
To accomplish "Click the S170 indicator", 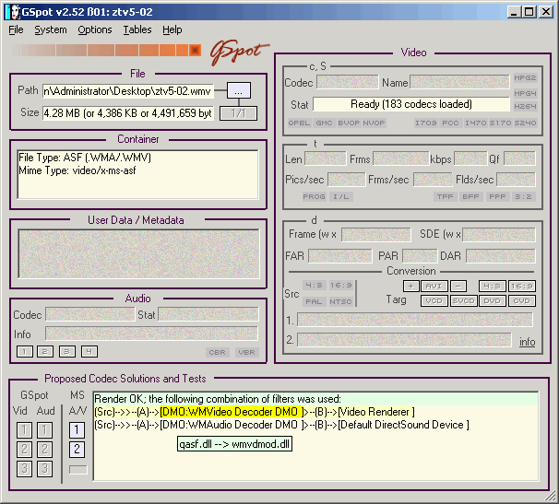I will pyautogui.click(x=500, y=123).
